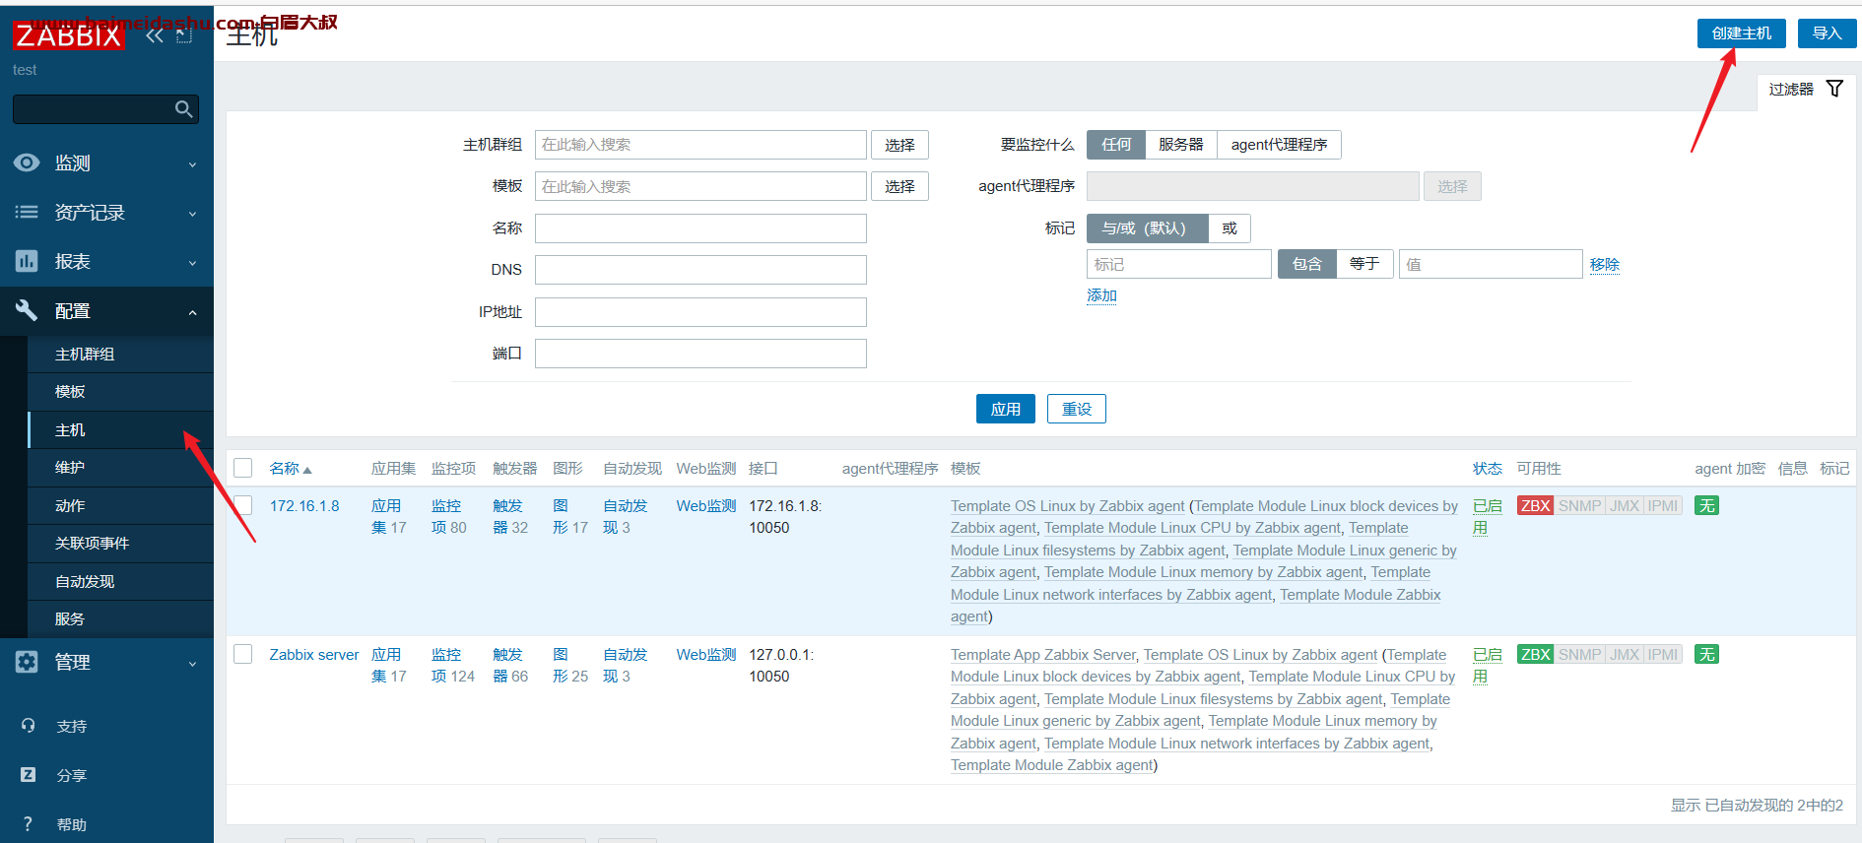Viewport: 1862px width, 843px height.
Task: Open 主机群组 in configuration submenu
Action: [120, 354]
